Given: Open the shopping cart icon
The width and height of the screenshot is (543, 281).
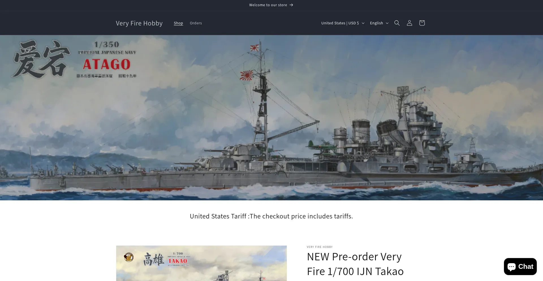Looking at the screenshot, I should (x=422, y=23).
